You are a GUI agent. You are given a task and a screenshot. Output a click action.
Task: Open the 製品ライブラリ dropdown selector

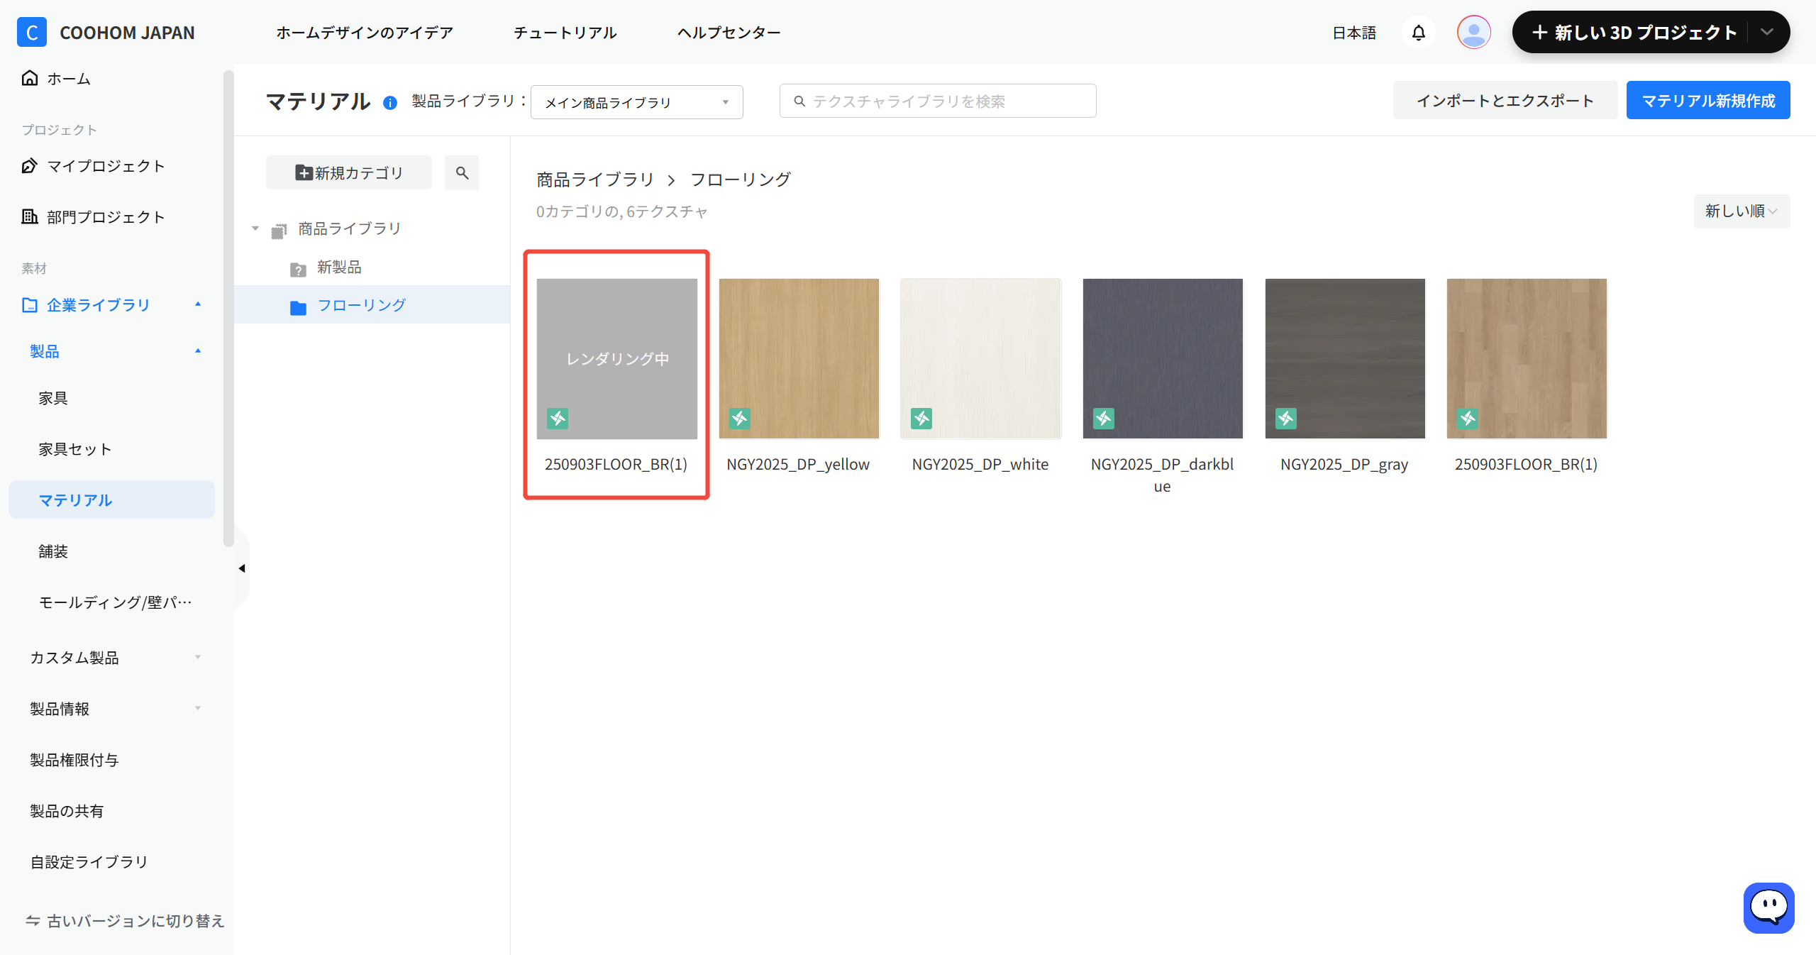point(636,102)
